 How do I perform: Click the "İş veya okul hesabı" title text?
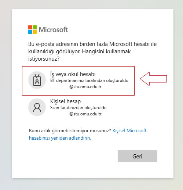(x=73, y=74)
